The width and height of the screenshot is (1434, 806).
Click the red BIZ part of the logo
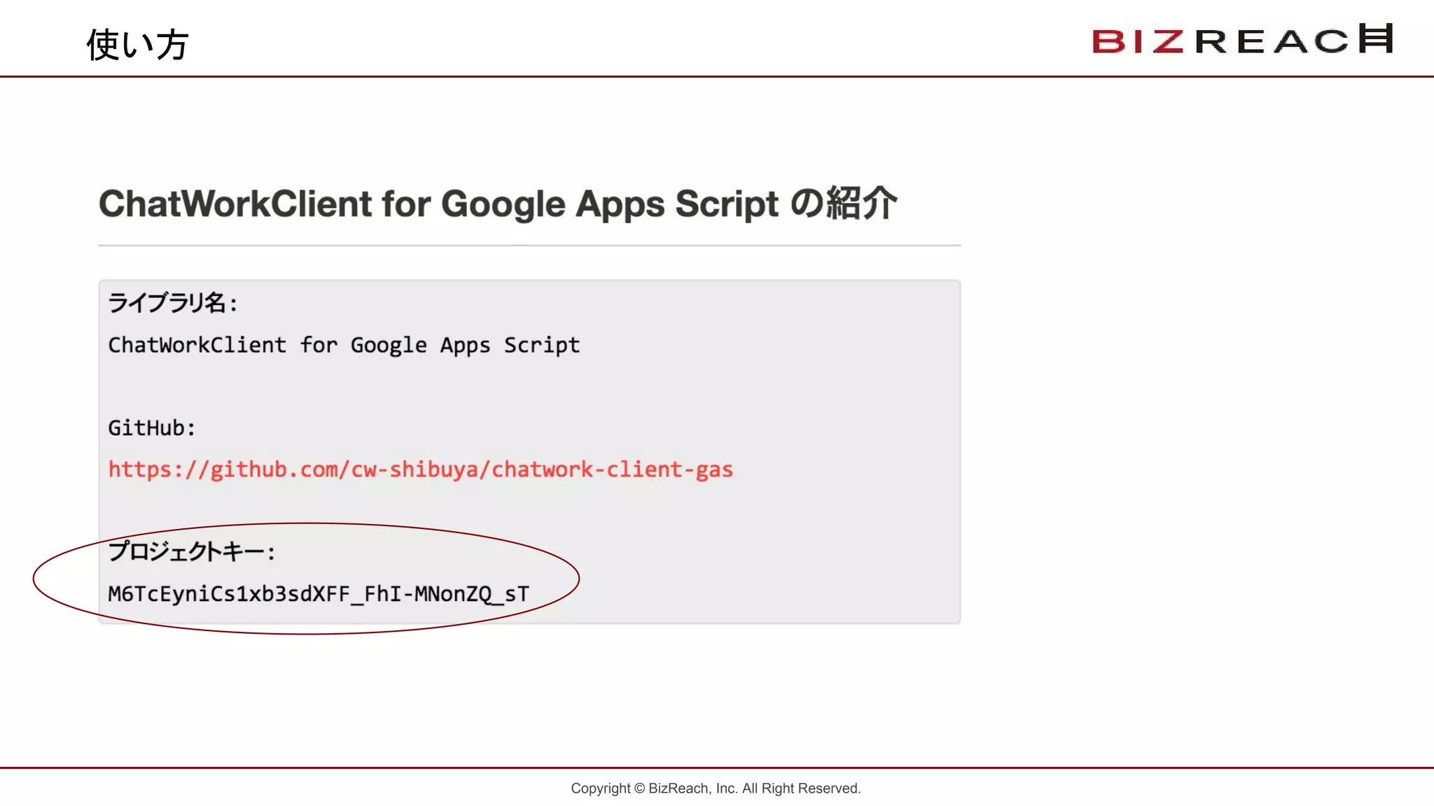(x=1138, y=41)
